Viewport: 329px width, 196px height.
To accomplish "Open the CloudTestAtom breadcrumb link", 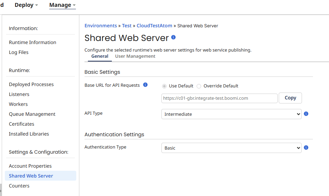I will pyautogui.click(x=154, y=26).
